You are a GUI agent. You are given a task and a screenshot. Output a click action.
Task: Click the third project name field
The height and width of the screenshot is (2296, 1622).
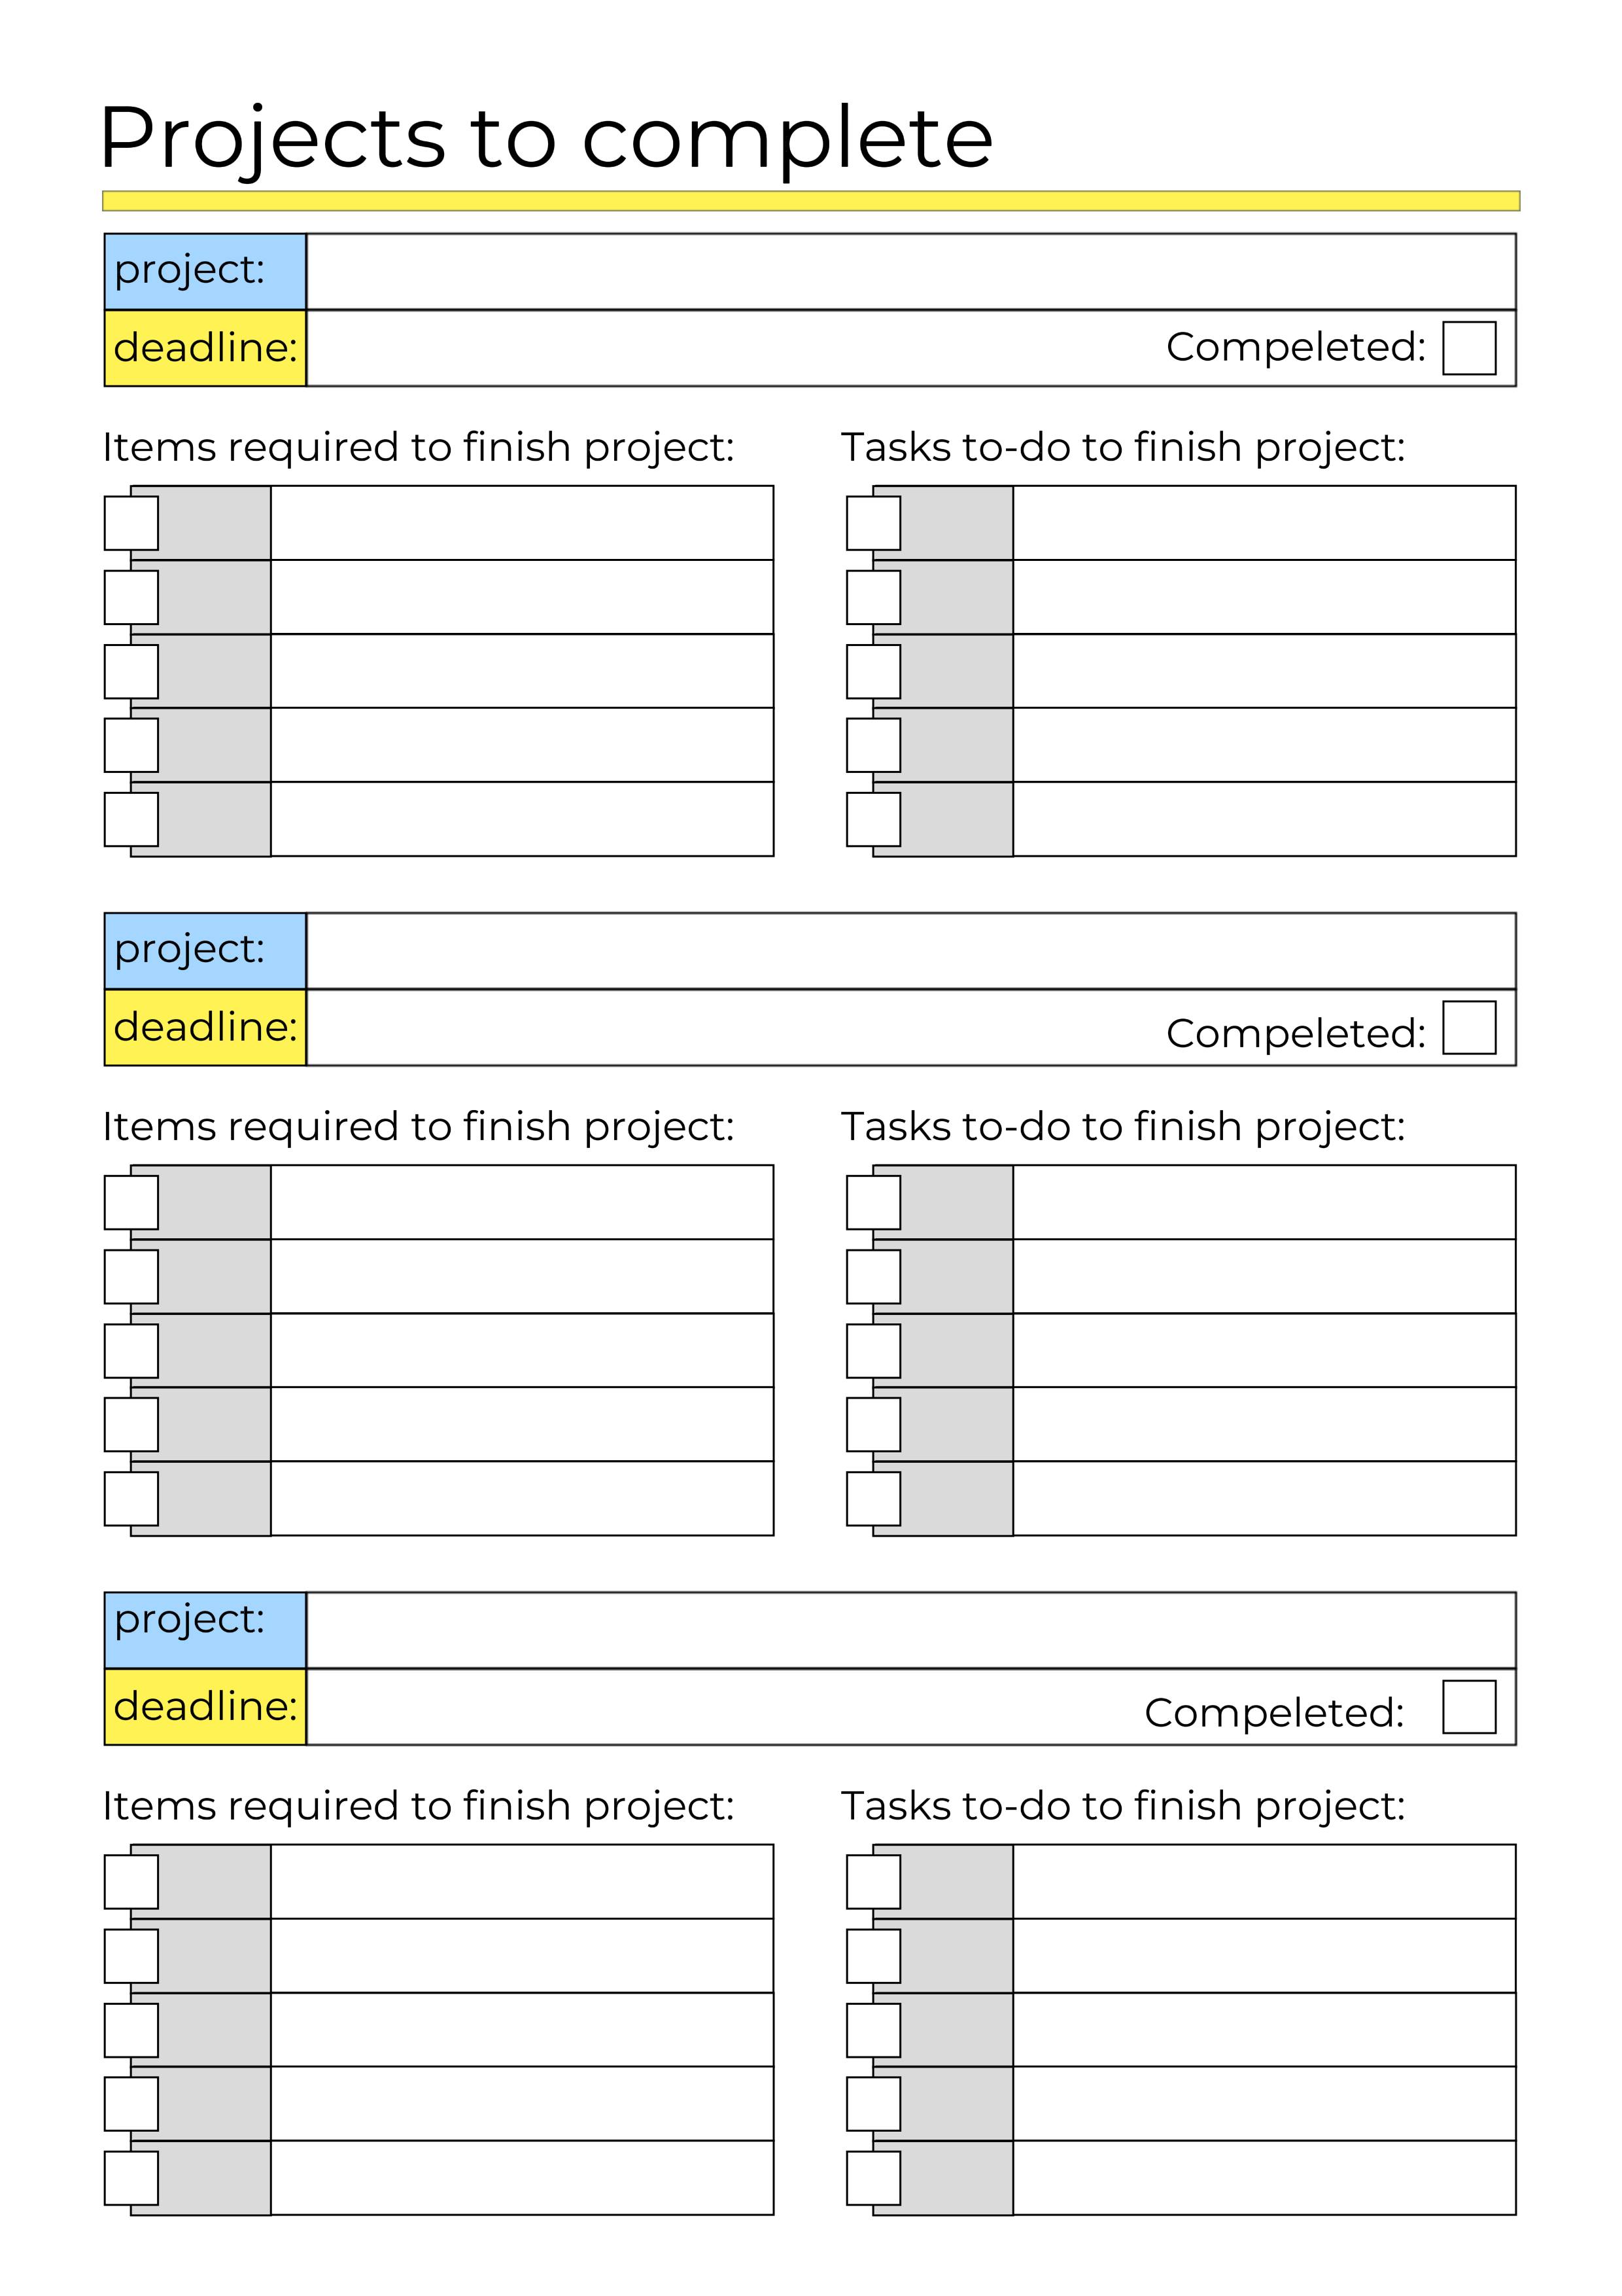(x=910, y=1630)
